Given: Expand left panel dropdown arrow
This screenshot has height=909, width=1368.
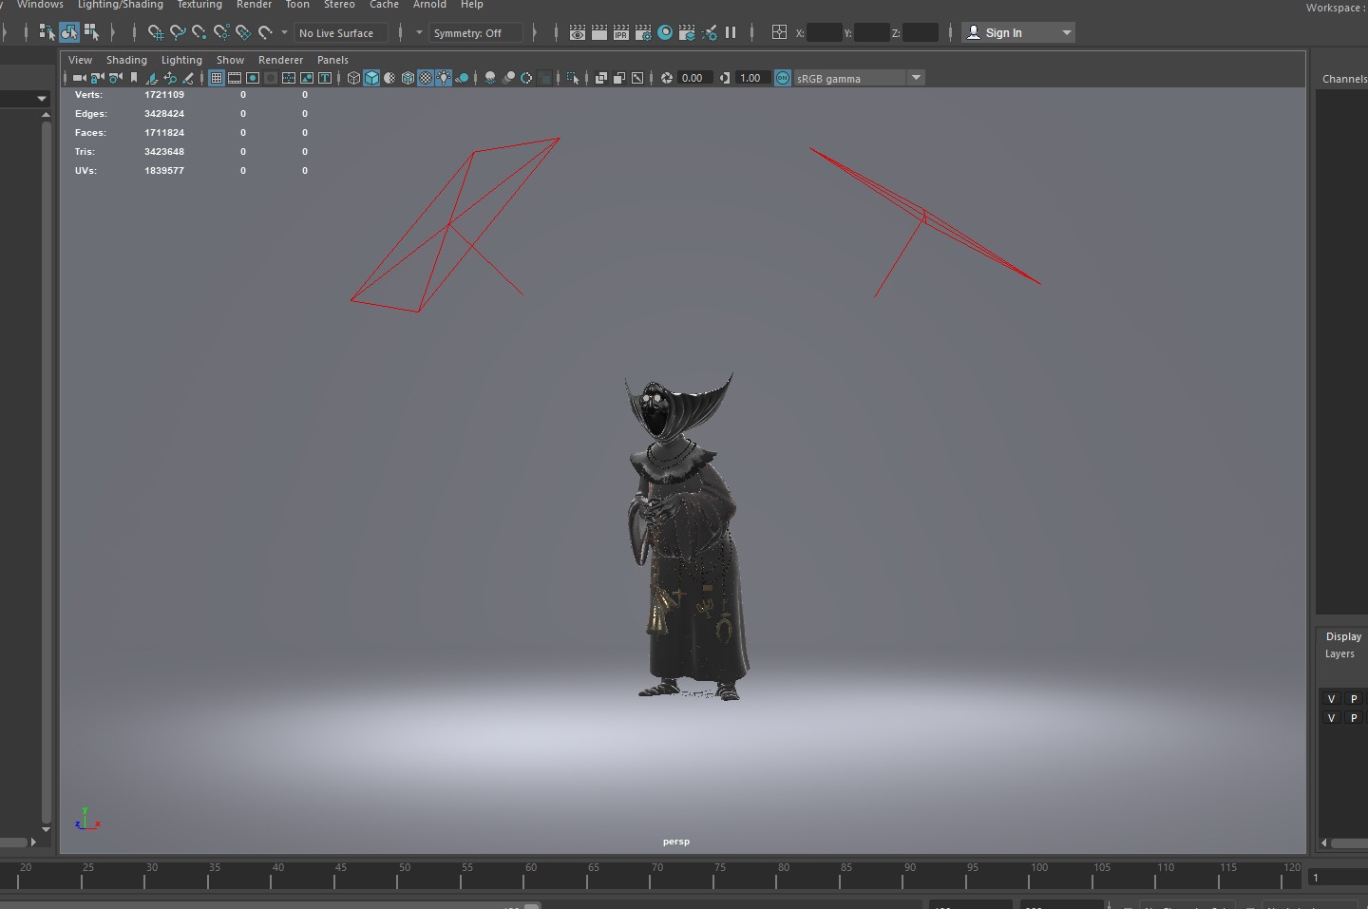Looking at the screenshot, I should pos(41,98).
